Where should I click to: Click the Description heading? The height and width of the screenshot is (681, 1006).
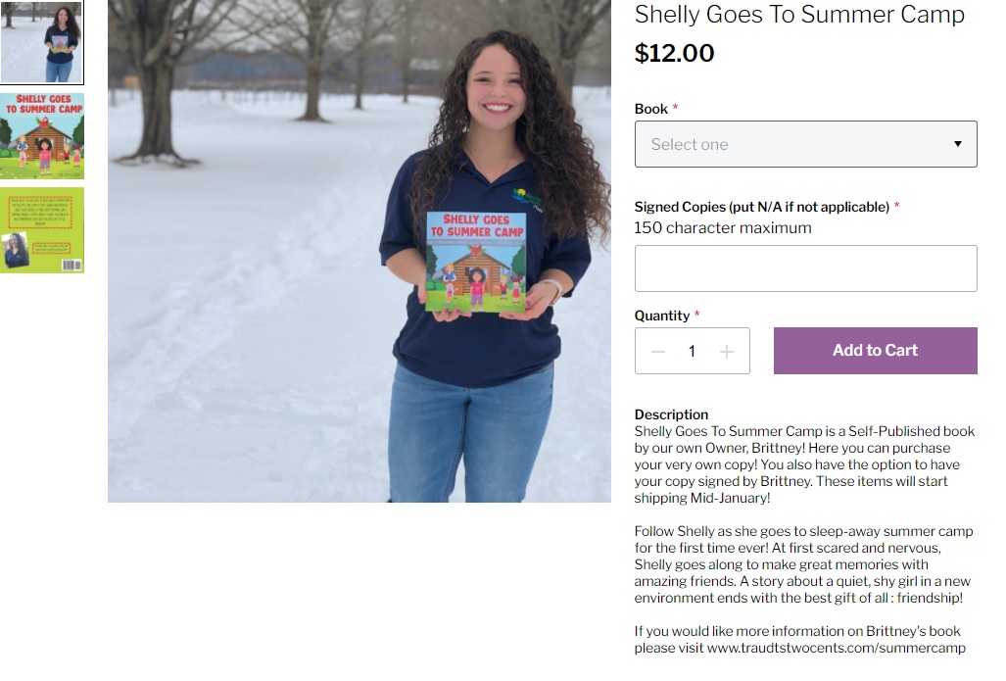click(x=671, y=414)
